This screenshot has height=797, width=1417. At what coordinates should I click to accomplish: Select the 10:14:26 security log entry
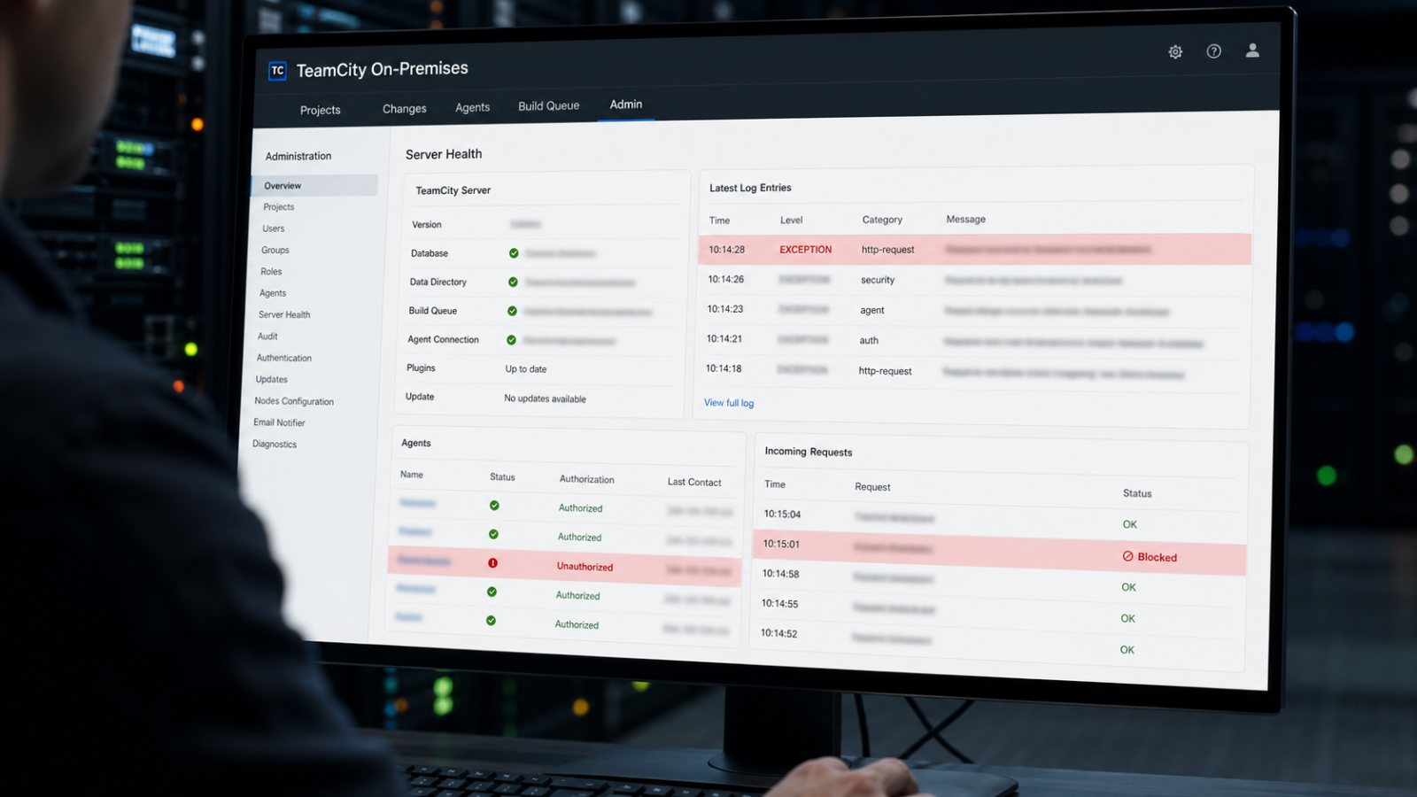tap(973, 280)
